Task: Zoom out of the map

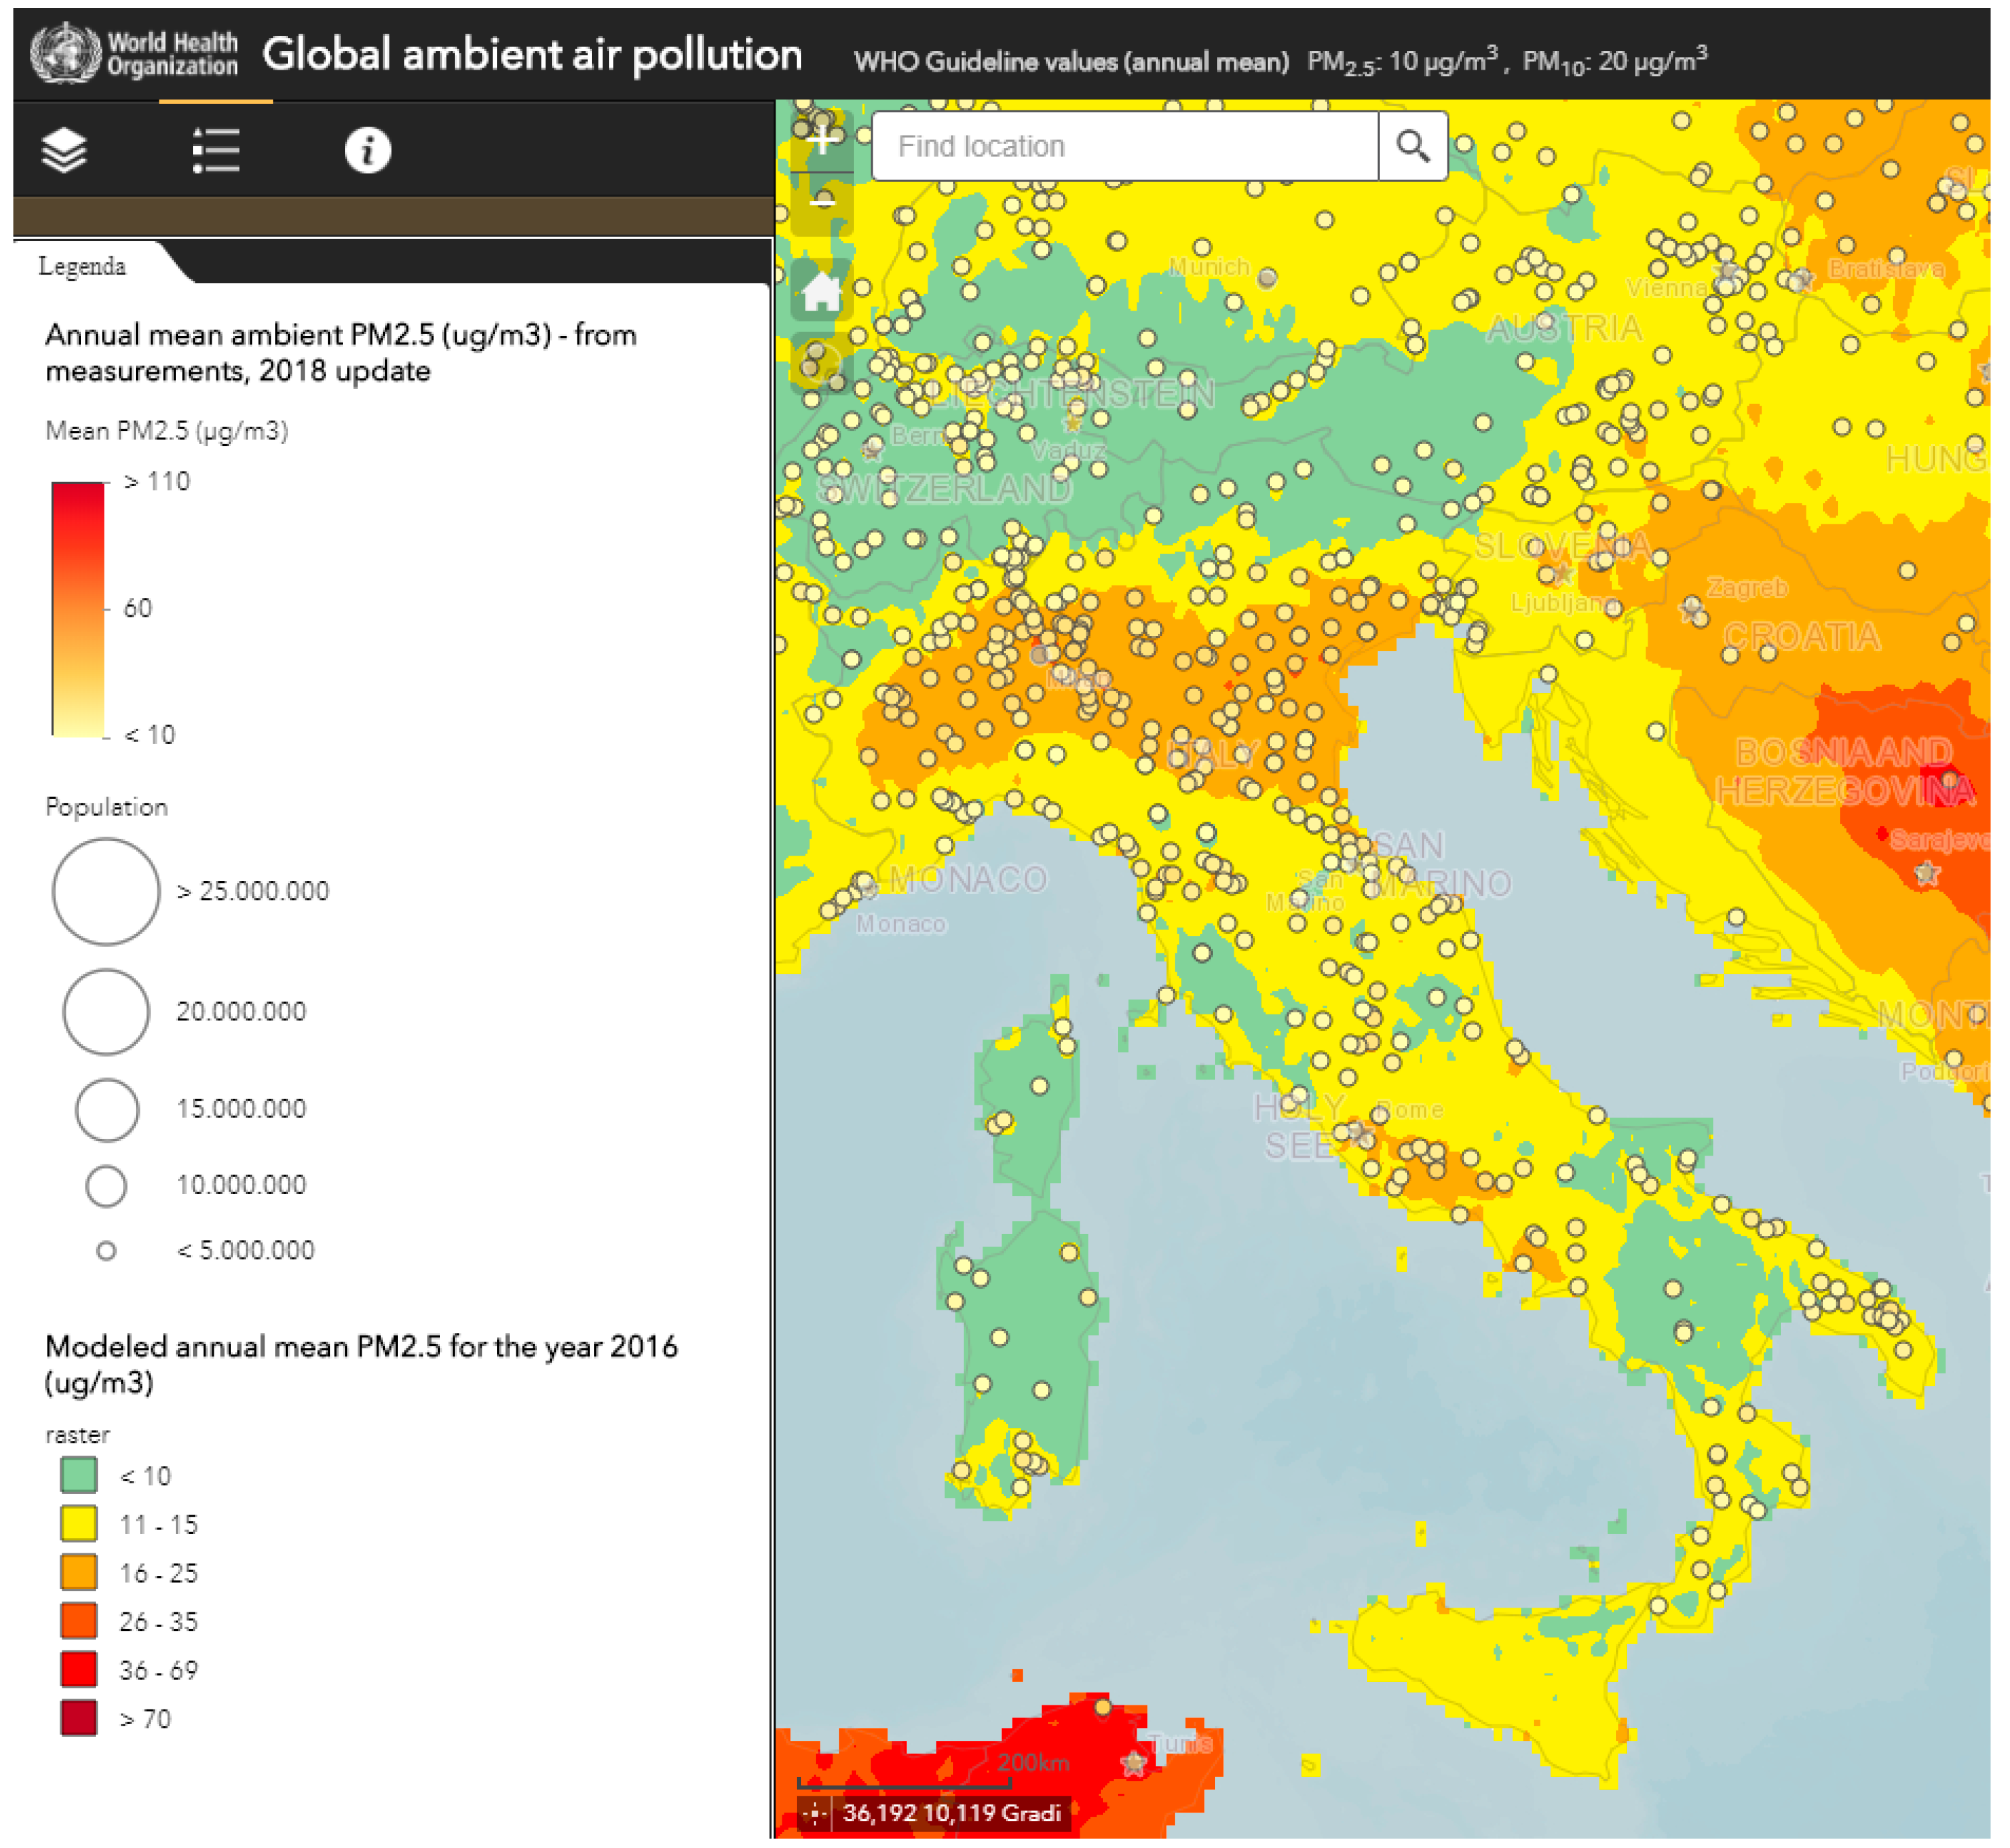Action: pyautogui.click(x=822, y=203)
